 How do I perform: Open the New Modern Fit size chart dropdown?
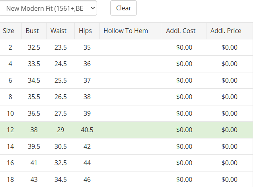[48, 8]
